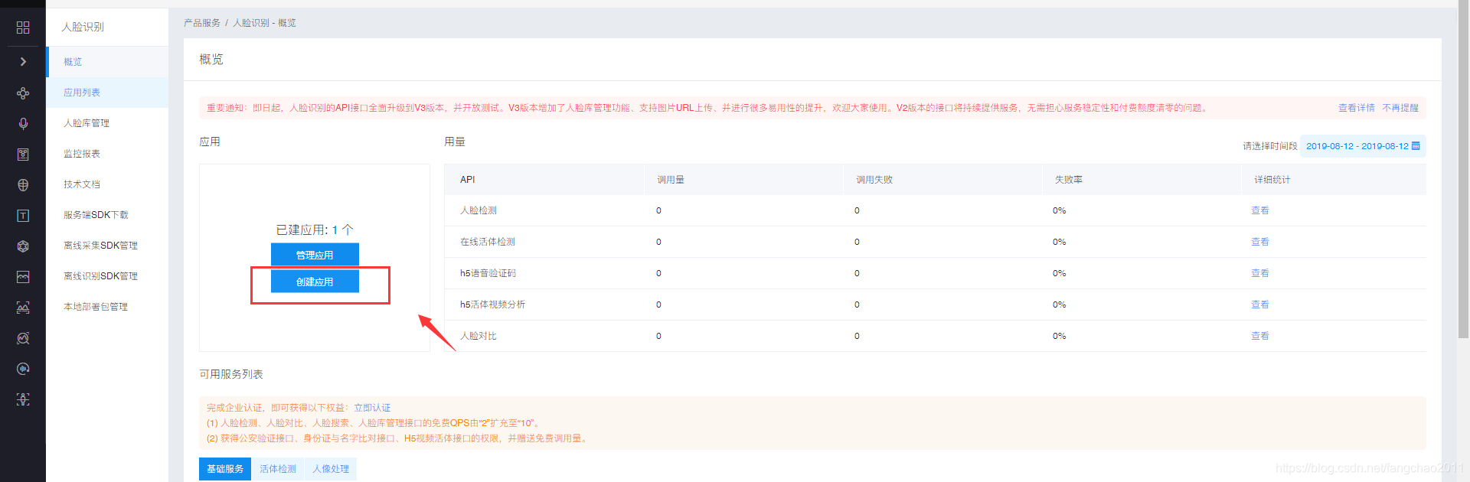
Task: Click the 立即认证 link
Action: click(x=372, y=408)
